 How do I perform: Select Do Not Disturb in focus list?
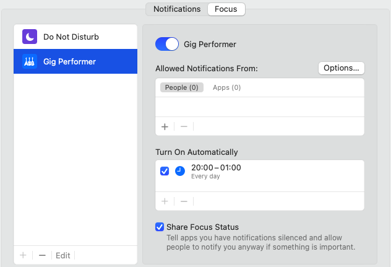point(75,37)
